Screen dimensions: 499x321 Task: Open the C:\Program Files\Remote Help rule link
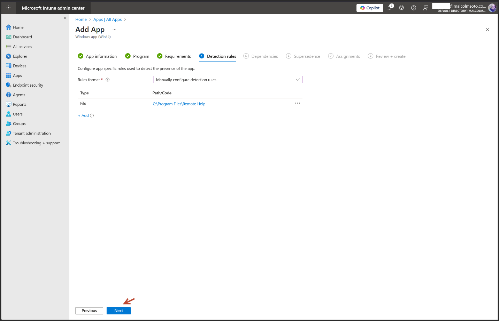click(x=179, y=104)
